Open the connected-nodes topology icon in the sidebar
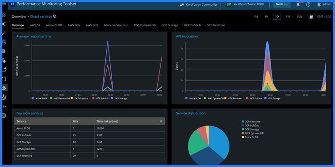The image size is (335, 167). 4,24
